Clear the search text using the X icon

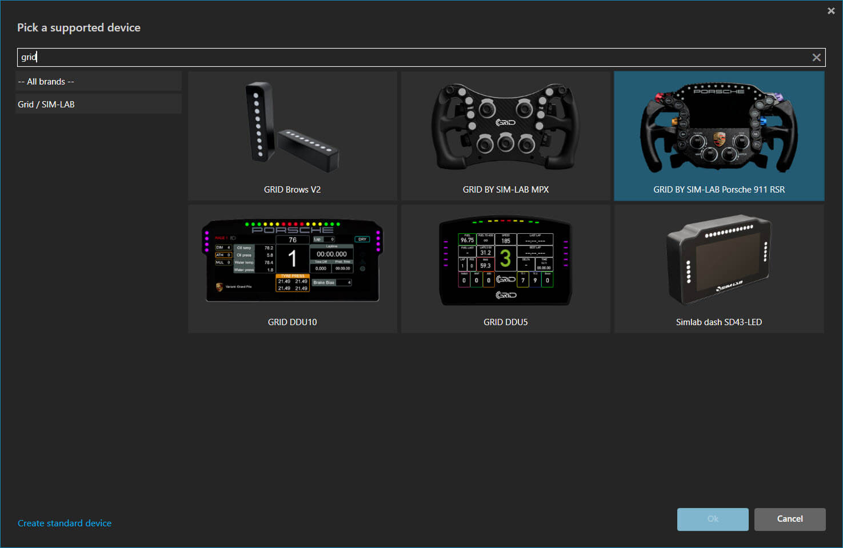point(816,57)
